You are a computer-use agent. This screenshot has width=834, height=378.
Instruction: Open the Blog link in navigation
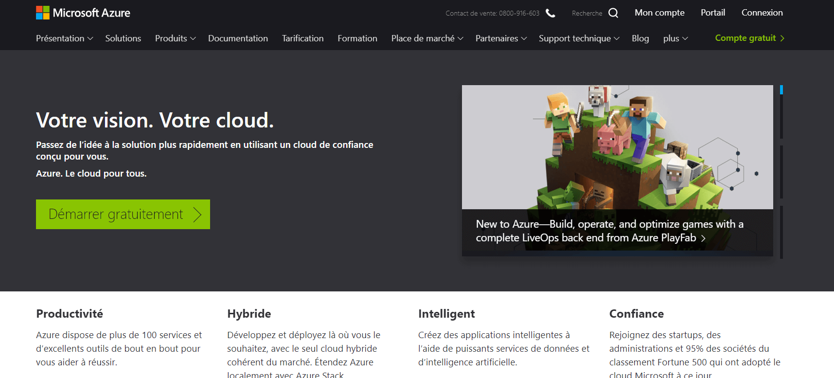pyautogui.click(x=640, y=38)
